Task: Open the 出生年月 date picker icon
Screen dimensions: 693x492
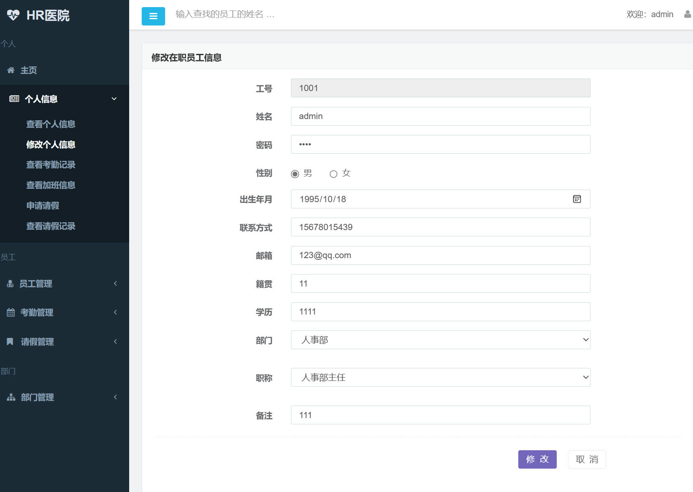Action: [577, 199]
